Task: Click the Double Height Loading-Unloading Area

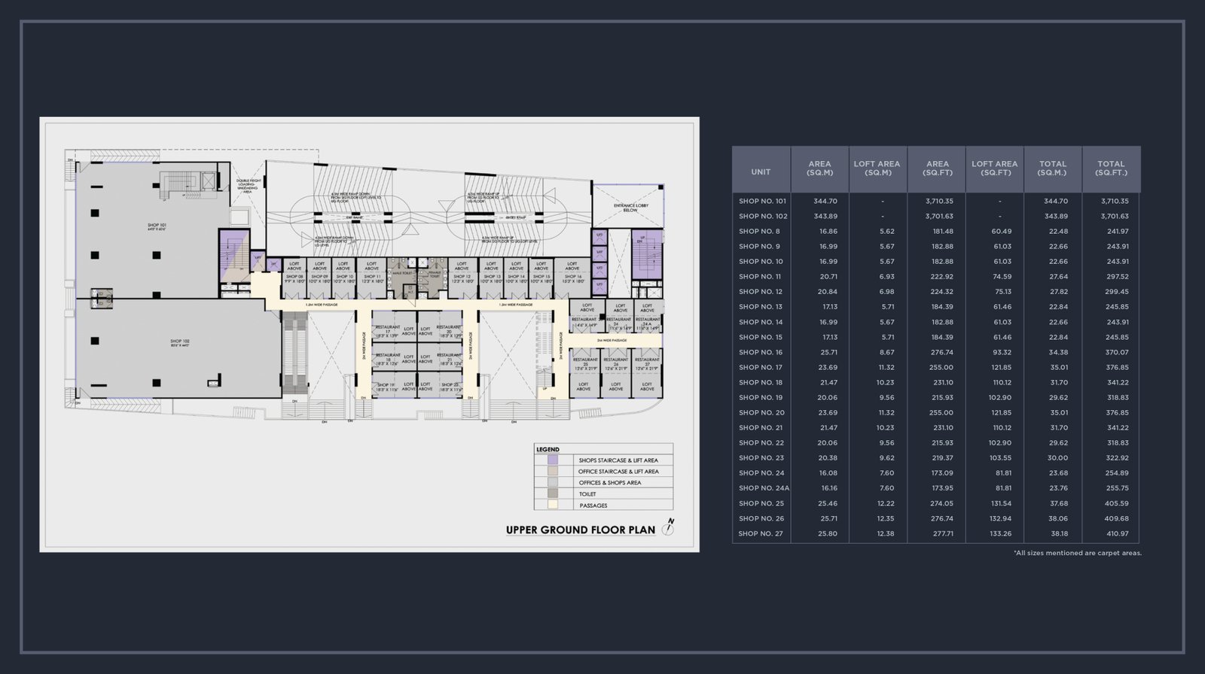Action: coord(249,185)
